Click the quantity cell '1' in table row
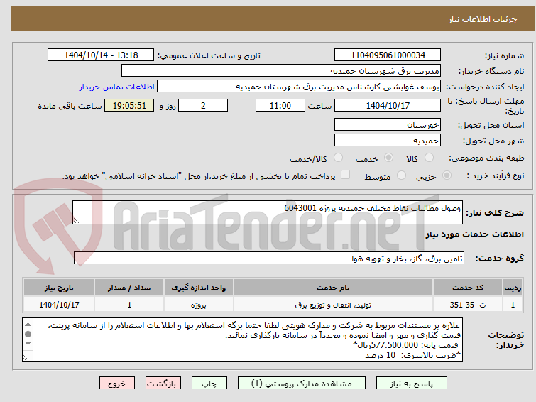Viewport: 536px width, 402px height. 129,305
